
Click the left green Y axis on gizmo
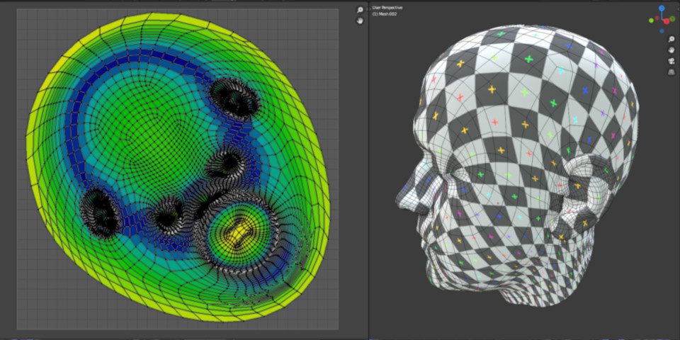(x=652, y=20)
